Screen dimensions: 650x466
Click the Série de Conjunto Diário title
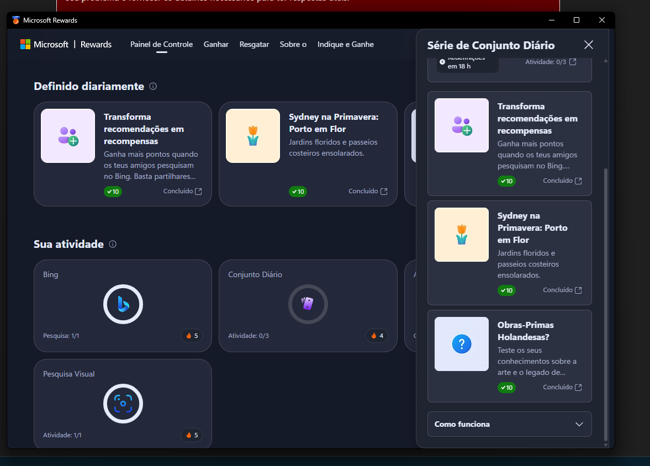tap(491, 45)
